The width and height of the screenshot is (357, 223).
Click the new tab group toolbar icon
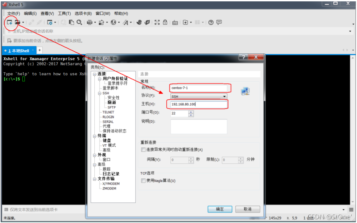(x=186, y=22)
